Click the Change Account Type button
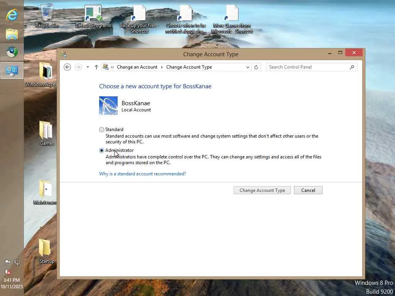Screen dimensions: 395x296 (262, 190)
